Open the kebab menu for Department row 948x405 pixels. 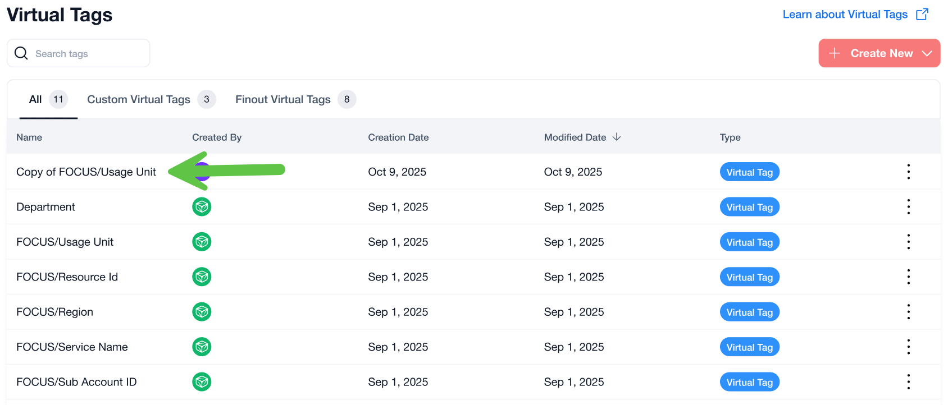(908, 207)
